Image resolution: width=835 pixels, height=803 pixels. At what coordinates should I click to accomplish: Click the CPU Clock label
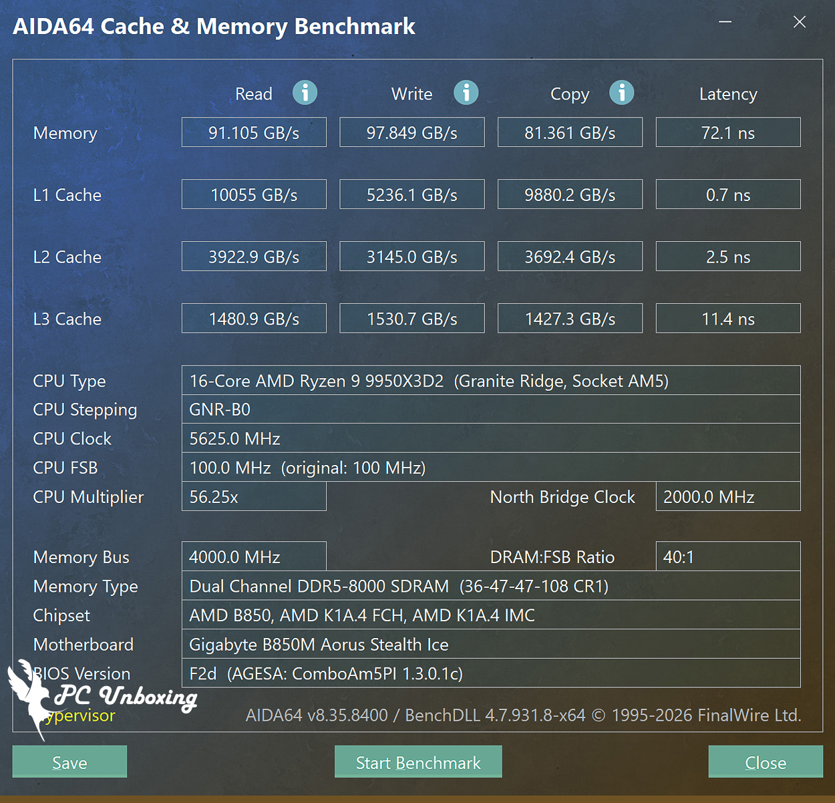pyautogui.click(x=72, y=438)
